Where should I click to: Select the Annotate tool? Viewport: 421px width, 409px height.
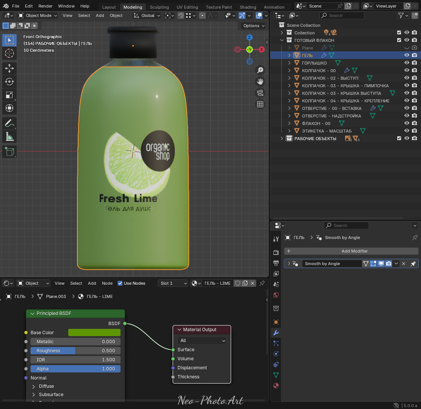coord(9,123)
